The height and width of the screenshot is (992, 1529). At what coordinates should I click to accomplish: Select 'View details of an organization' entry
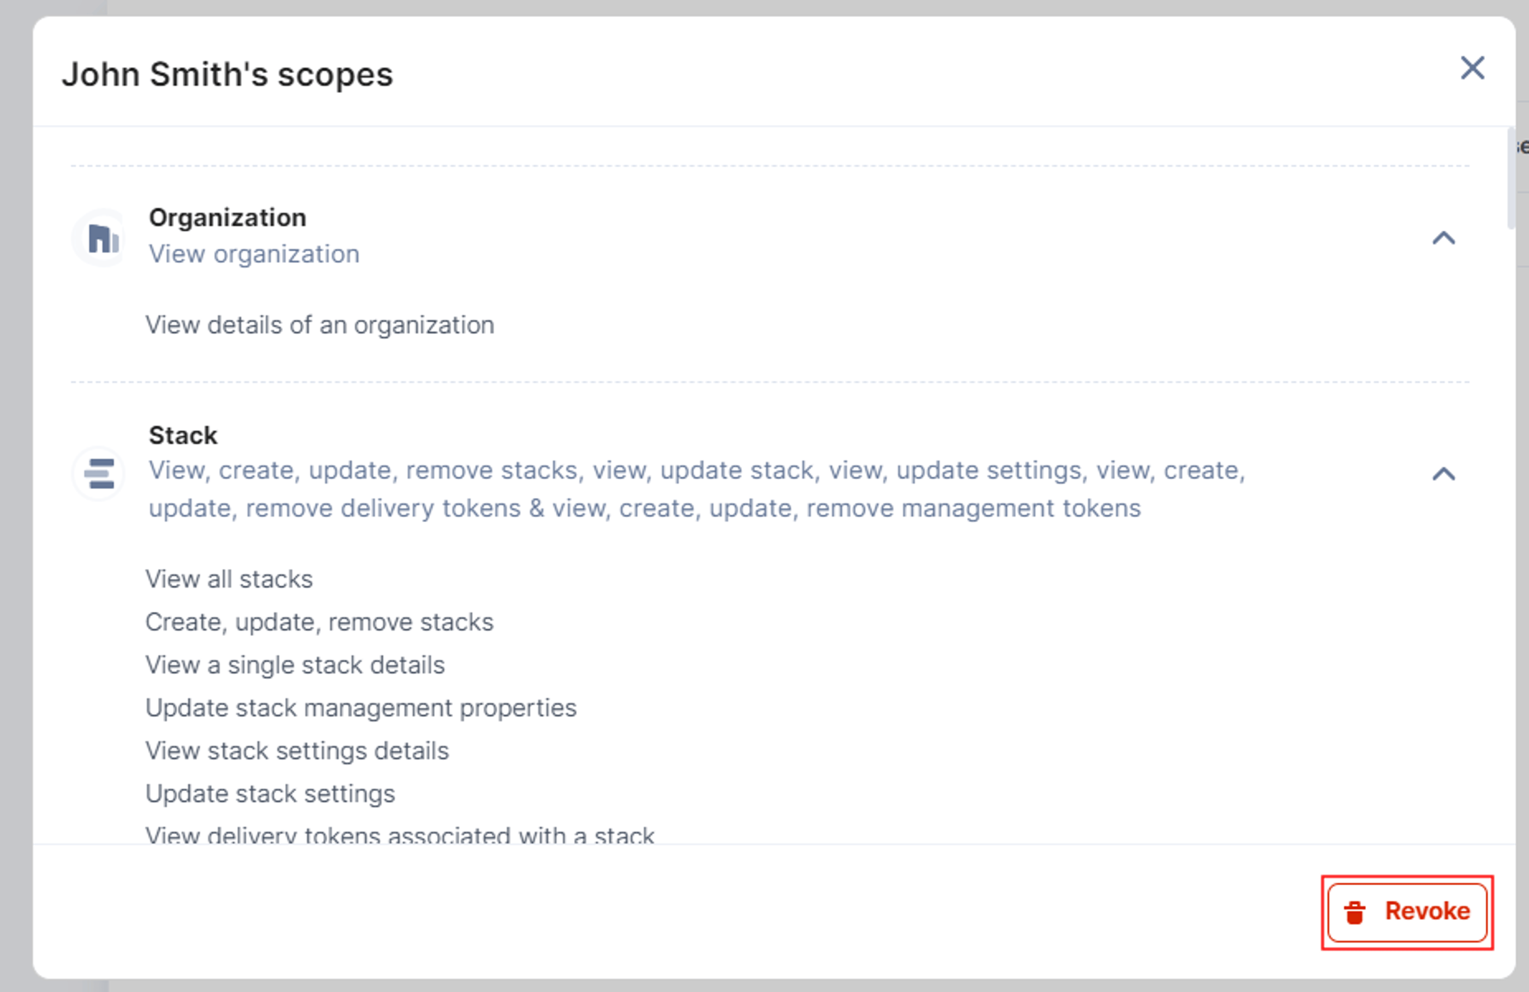[x=320, y=325]
